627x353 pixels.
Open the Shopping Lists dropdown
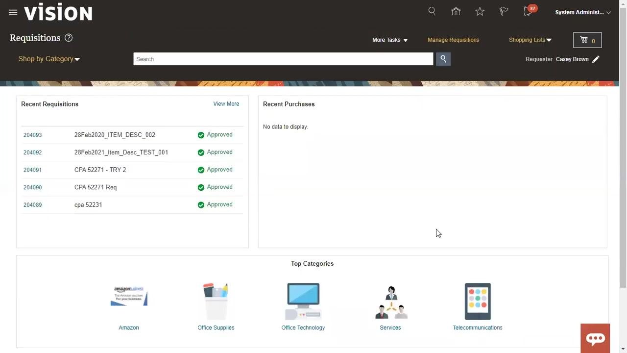tap(531, 40)
